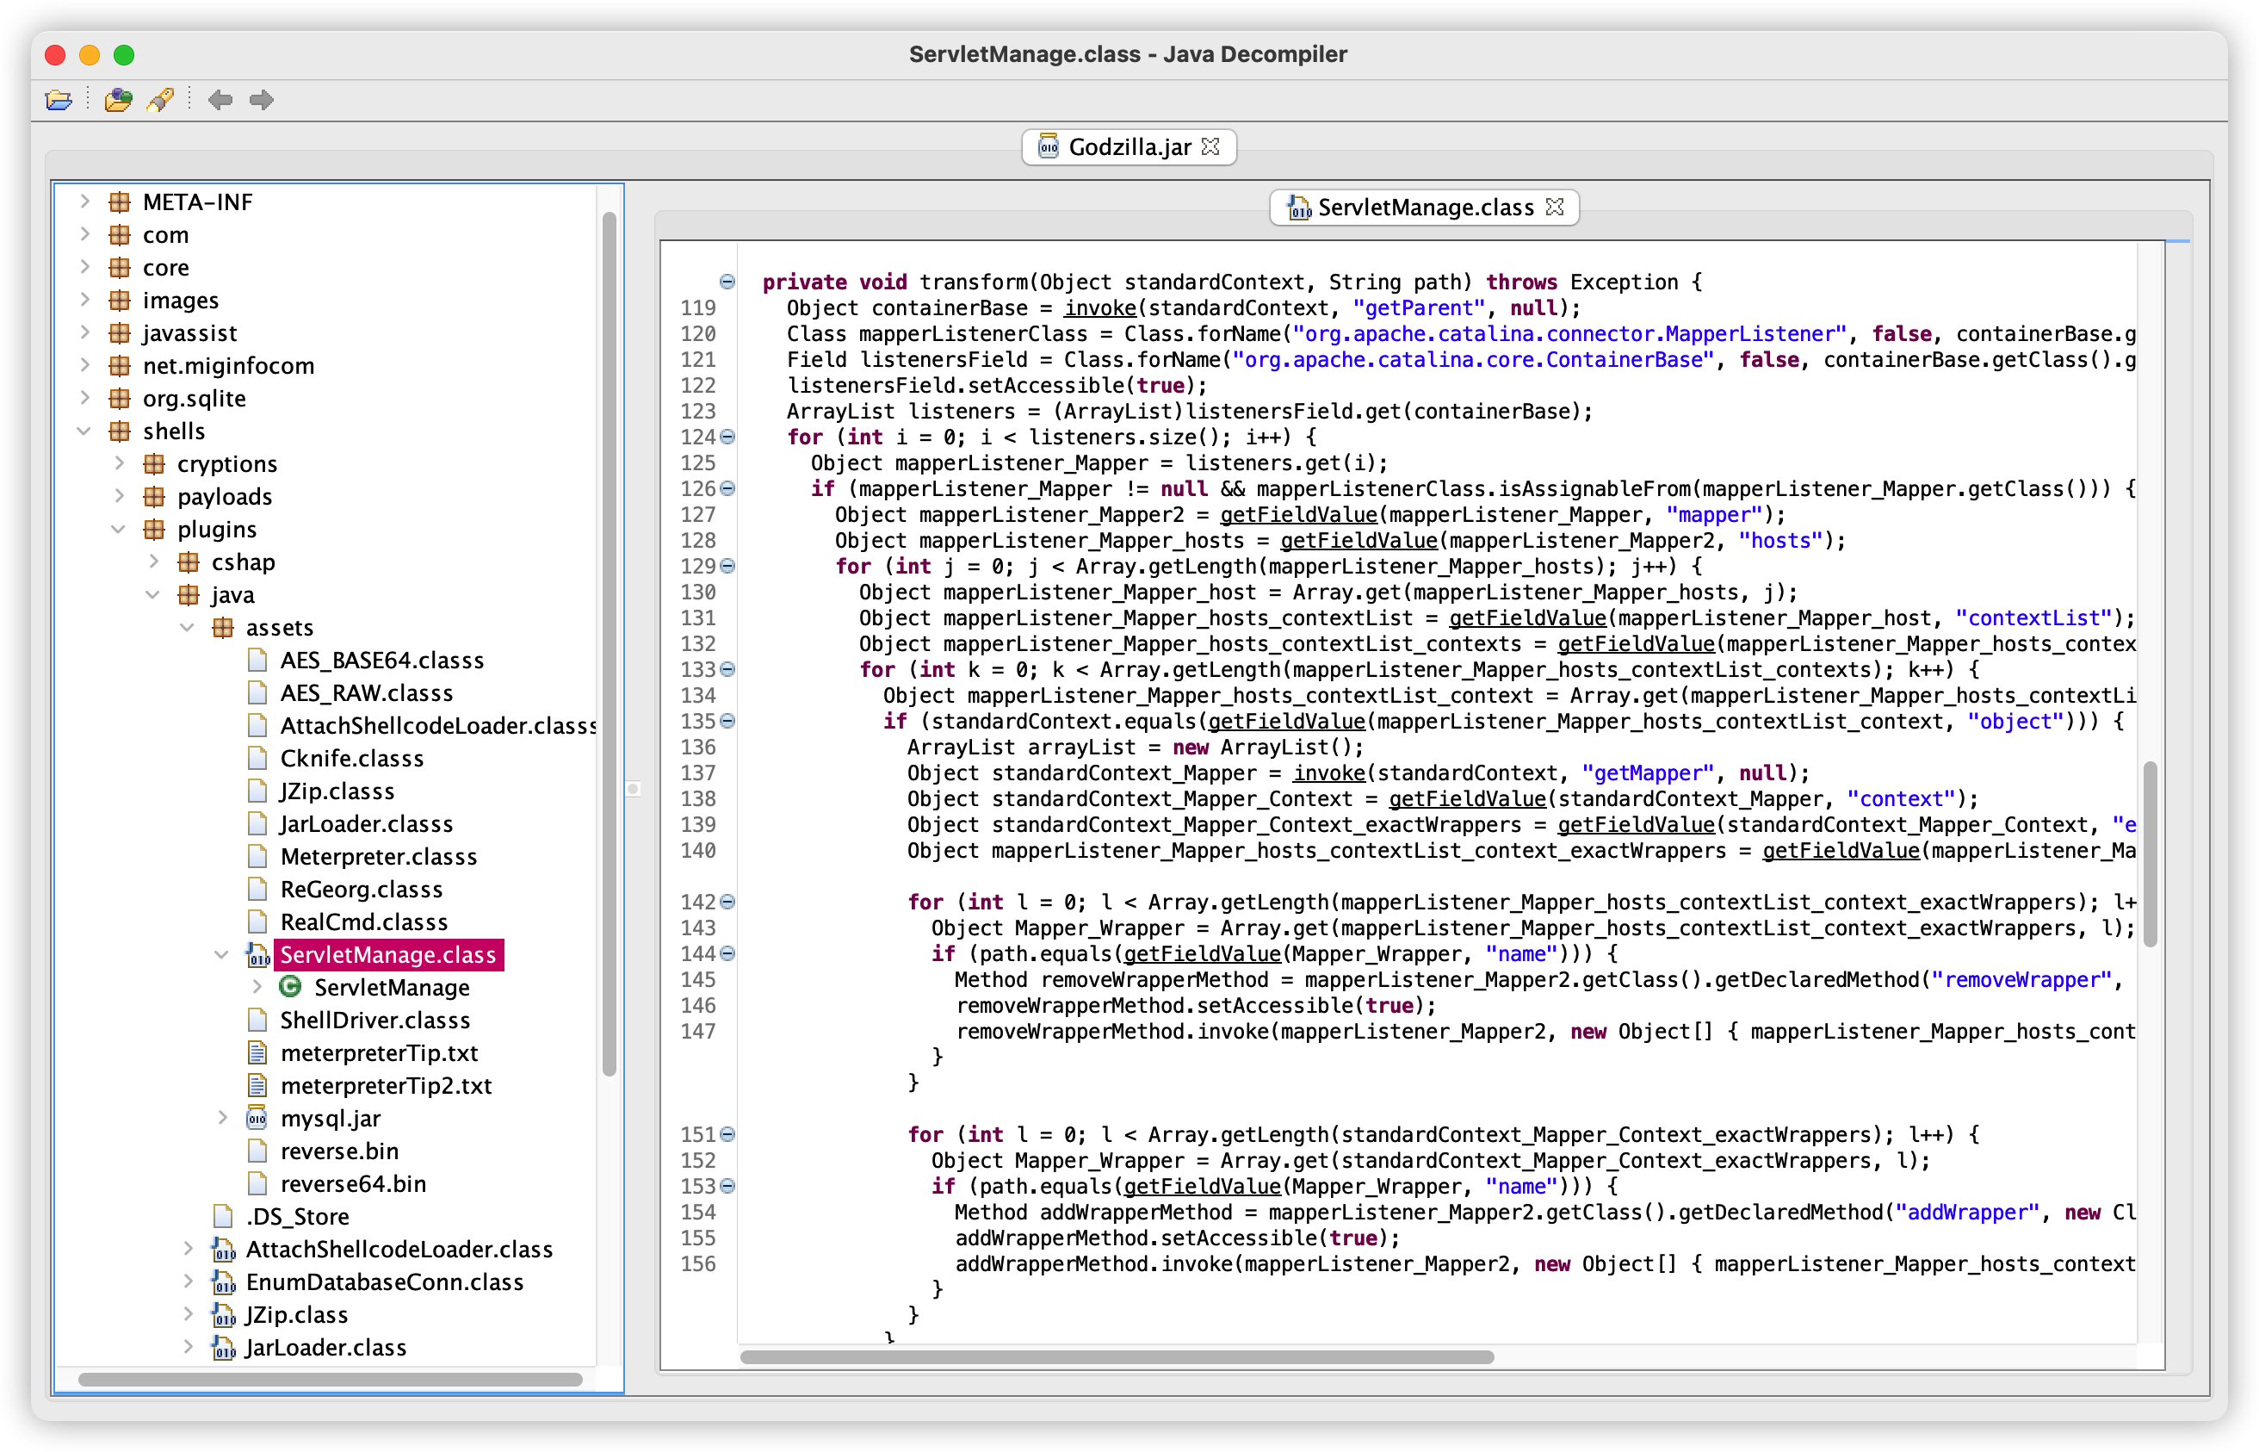This screenshot has height=1452, width=2259.
Task: Click the Open Type toolbar icon
Action: pos(118,100)
